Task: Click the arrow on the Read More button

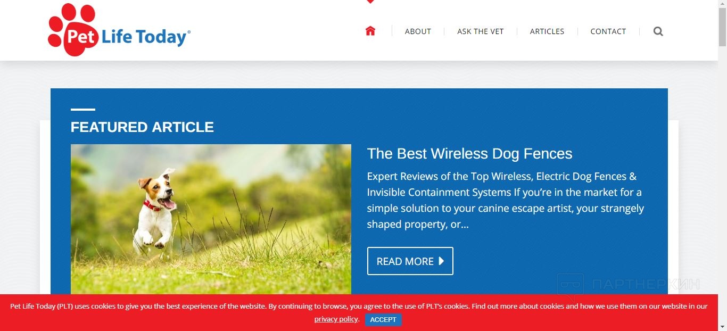Action: pos(441,261)
